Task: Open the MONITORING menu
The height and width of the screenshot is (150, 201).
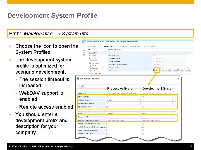Action: click(x=135, y=46)
